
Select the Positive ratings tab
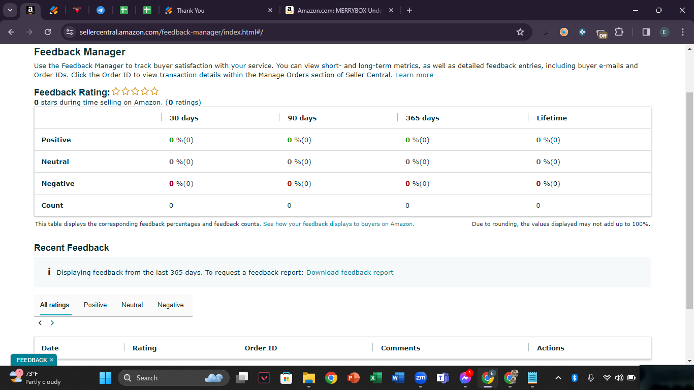pyautogui.click(x=95, y=305)
